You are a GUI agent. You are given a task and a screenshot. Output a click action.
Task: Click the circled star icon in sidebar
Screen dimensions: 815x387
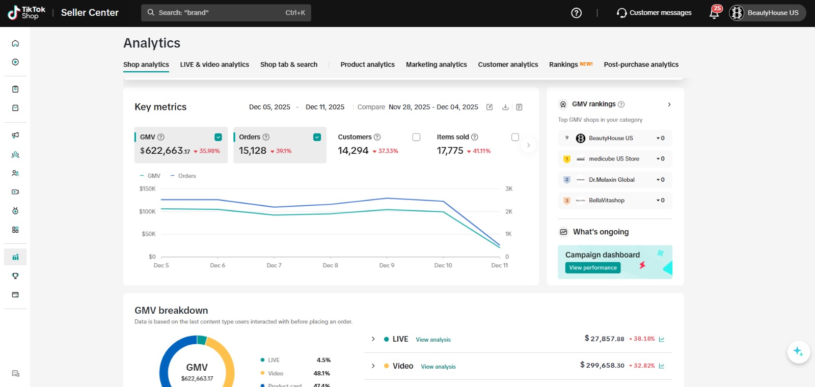(15, 62)
